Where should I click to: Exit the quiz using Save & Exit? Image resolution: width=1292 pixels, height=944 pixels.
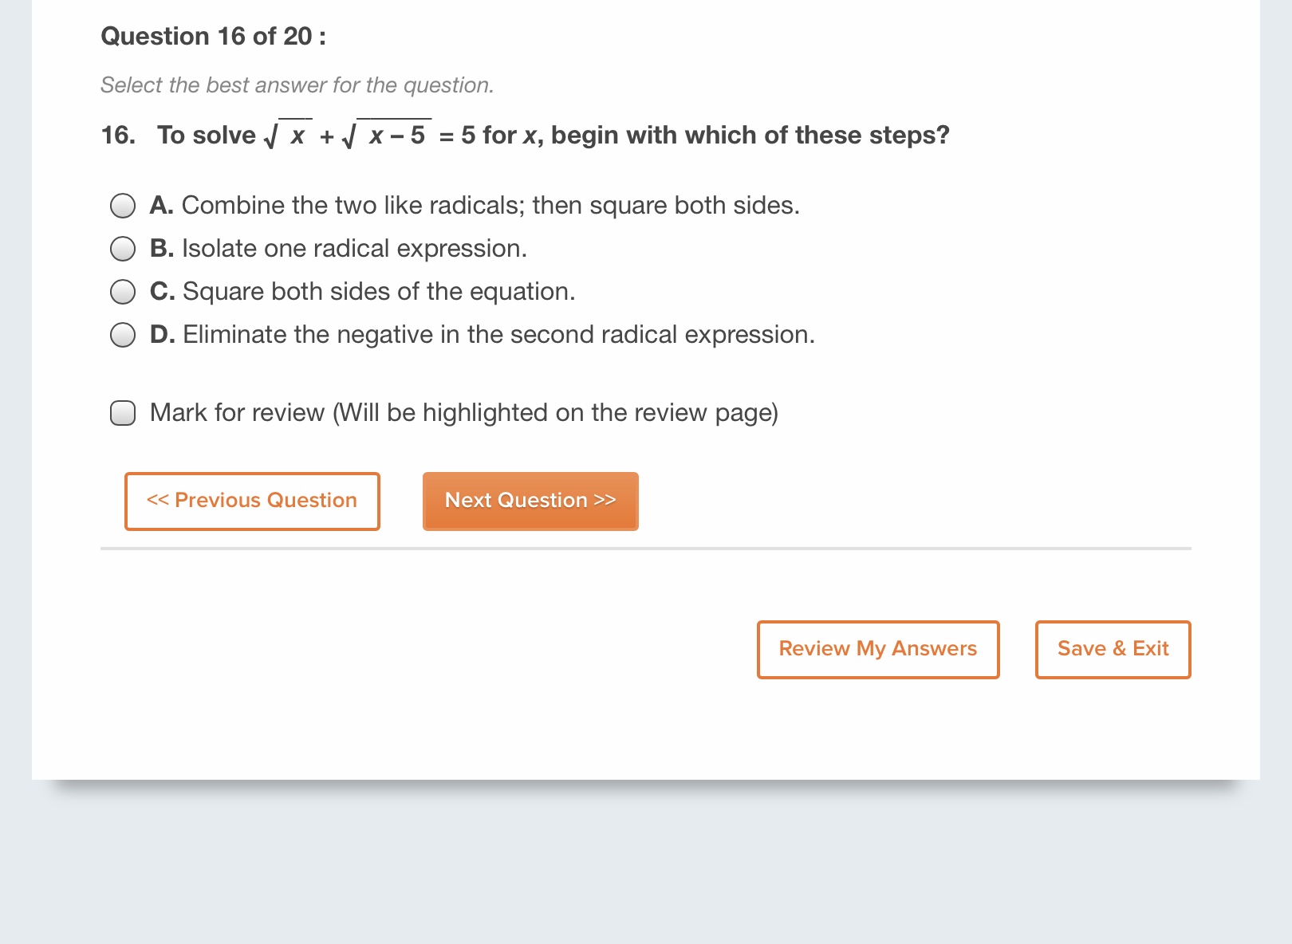pyautogui.click(x=1113, y=649)
